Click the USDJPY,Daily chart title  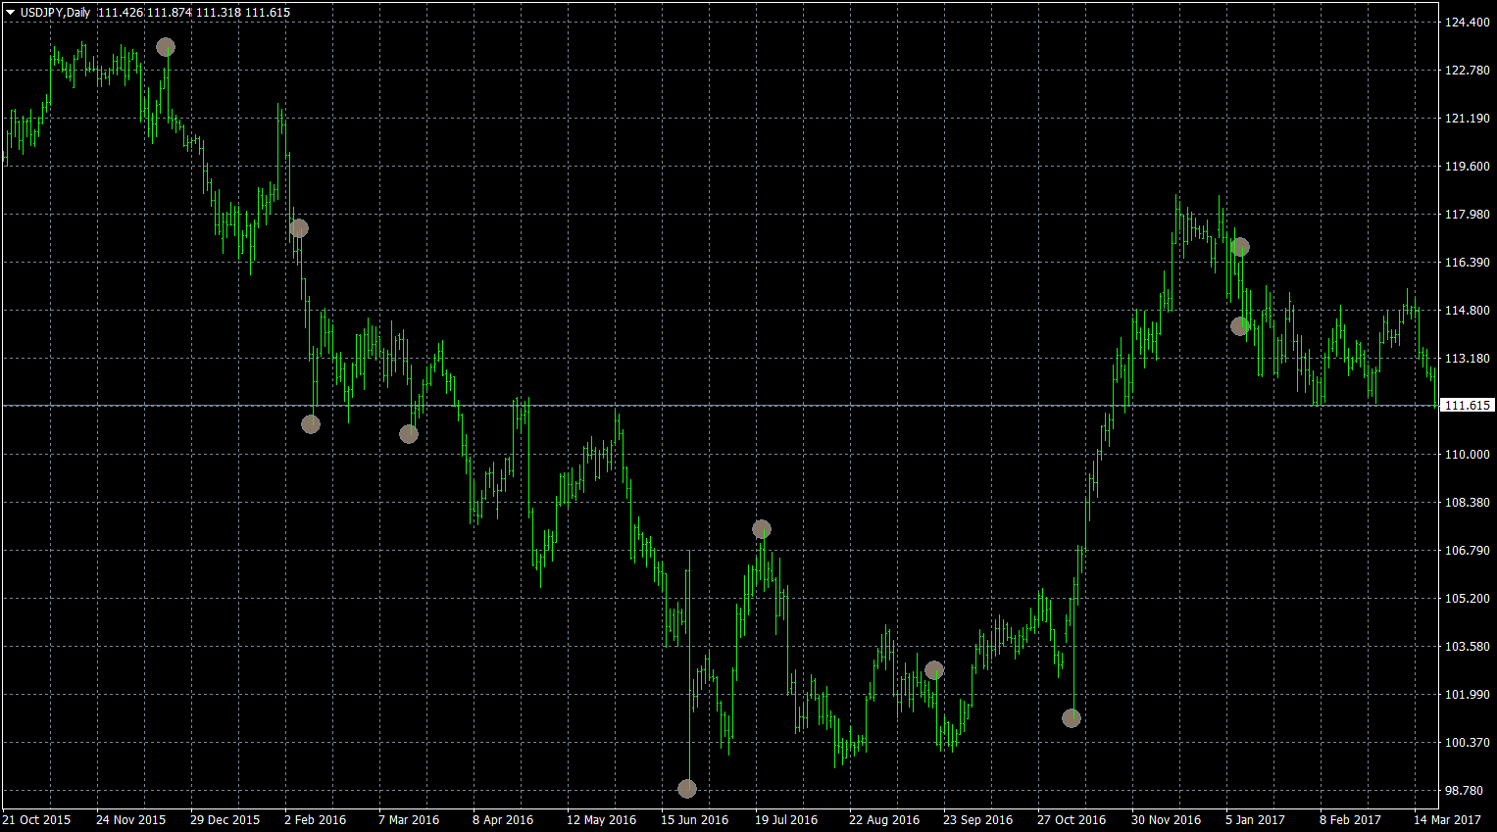(55, 13)
